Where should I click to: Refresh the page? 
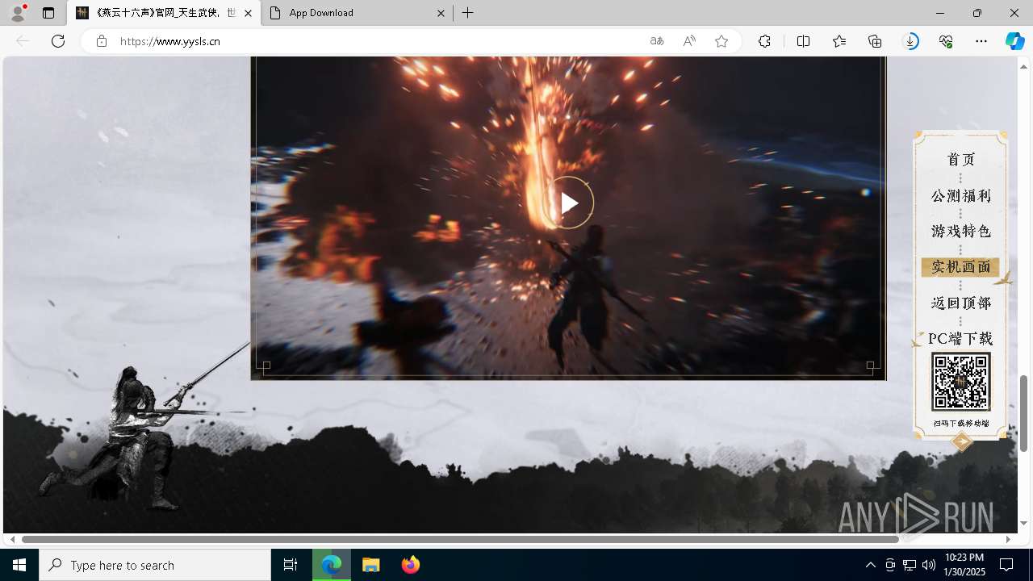(58, 41)
